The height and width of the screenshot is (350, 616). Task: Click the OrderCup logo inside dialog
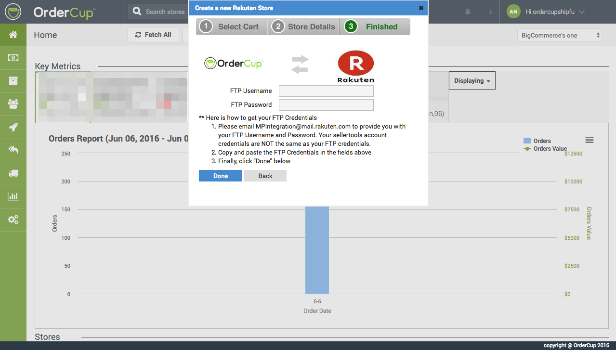click(234, 63)
